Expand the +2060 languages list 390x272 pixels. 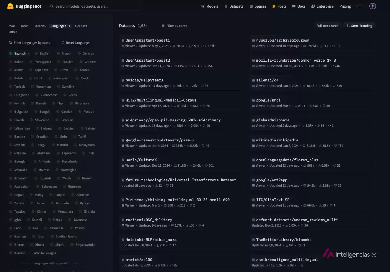44,253
